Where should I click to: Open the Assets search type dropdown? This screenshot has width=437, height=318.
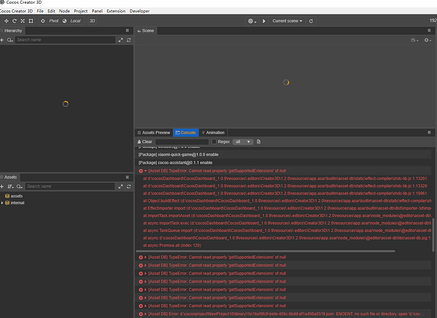pos(19,186)
